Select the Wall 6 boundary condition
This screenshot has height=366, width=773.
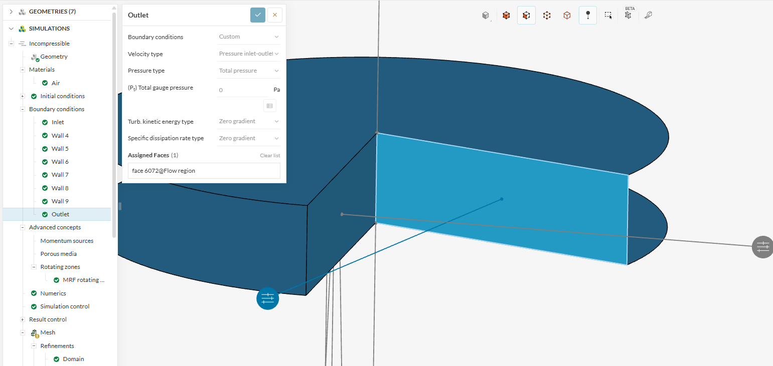(60, 162)
